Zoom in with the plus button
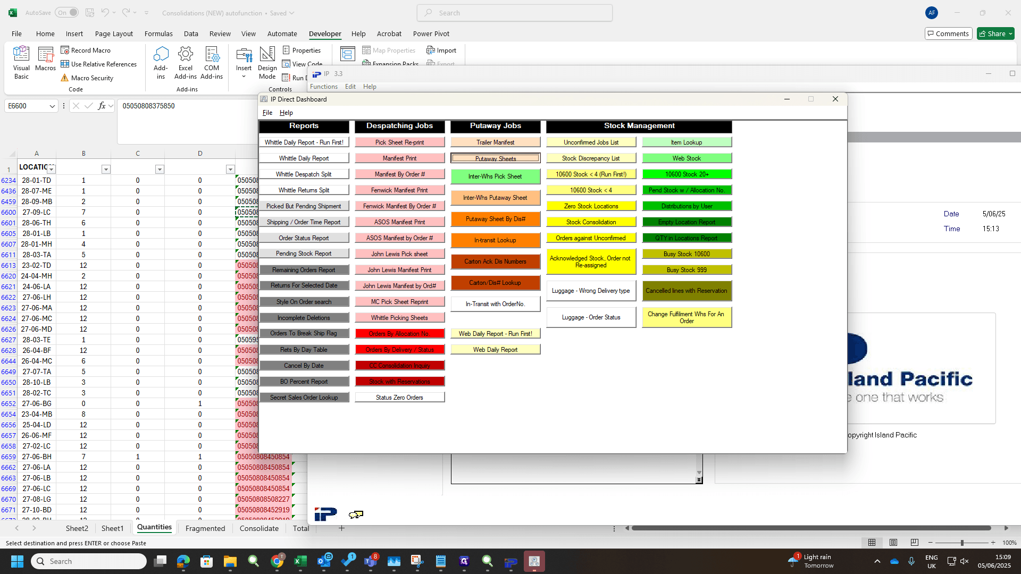This screenshot has height=574, width=1021. [993, 543]
